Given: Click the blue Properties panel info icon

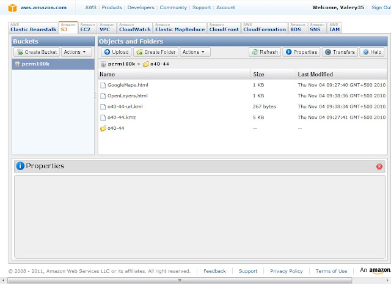Looking at the screenshot, I should click(20, 166).
